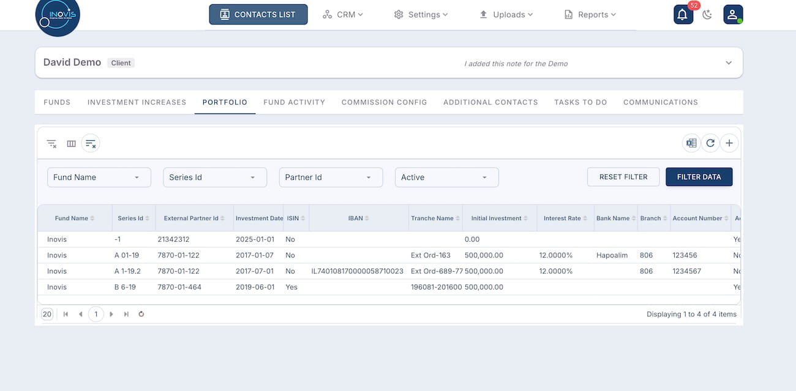Switch to the Fund Activity tab
This screenshot has height=391, width=796.
point(294,102)
